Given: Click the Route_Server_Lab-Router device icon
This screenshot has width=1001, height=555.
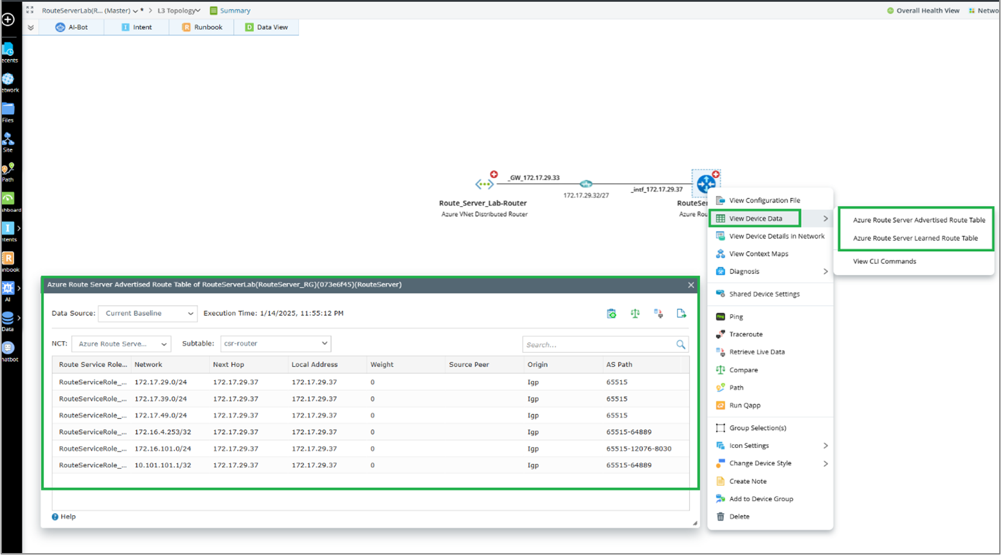Looking at the screenshot, I should pos(484,184).
